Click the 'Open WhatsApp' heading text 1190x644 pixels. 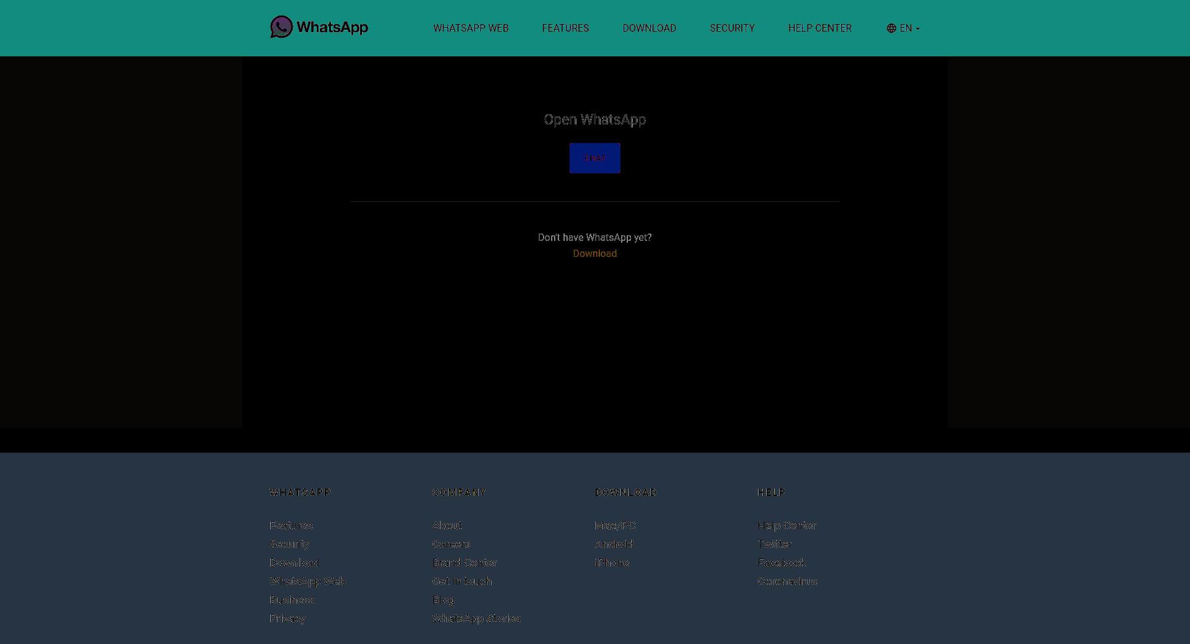[x=595, y=120]
